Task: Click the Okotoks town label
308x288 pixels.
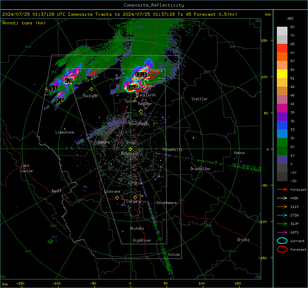Action: click(137, 228)
